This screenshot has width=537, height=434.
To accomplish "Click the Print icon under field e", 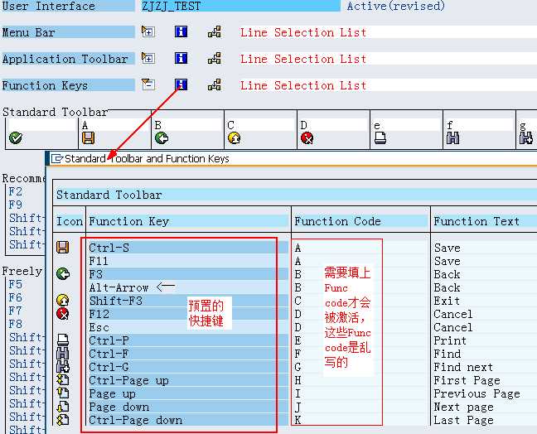I will tap(380, 138).
